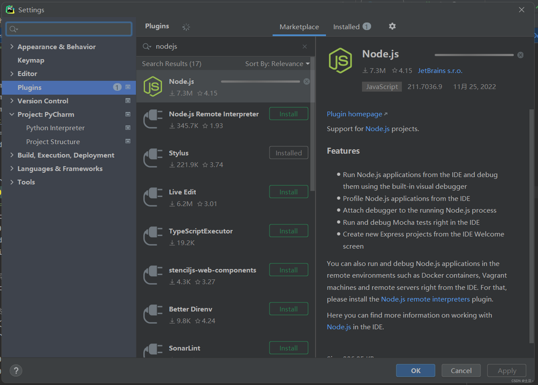
Task: Install Node.js Remote Interpreter plugin
Action: [288, 114]
